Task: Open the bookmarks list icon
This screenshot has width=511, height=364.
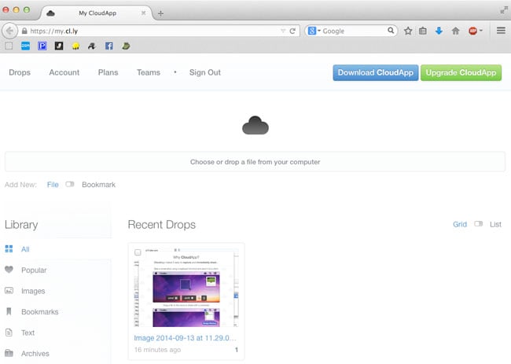Action: click(423, 31)
